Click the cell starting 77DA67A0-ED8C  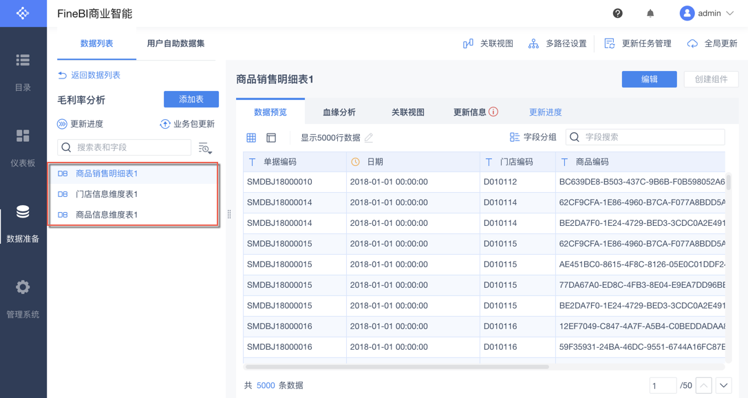point(640,285)
